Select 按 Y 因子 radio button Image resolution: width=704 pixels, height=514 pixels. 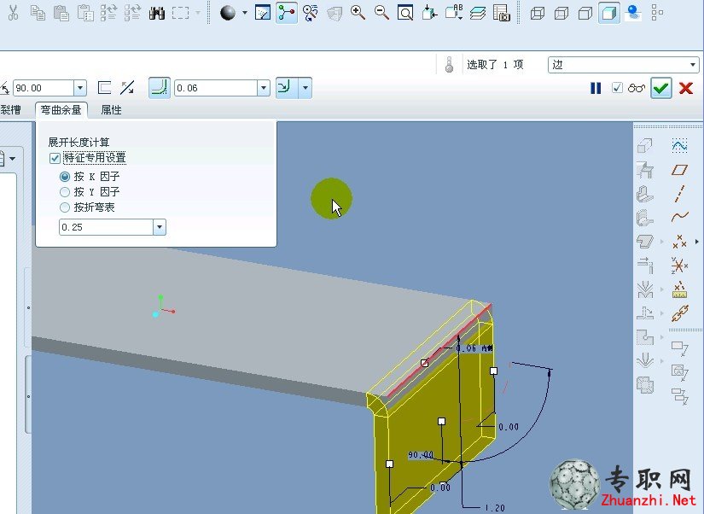point(65,192)
